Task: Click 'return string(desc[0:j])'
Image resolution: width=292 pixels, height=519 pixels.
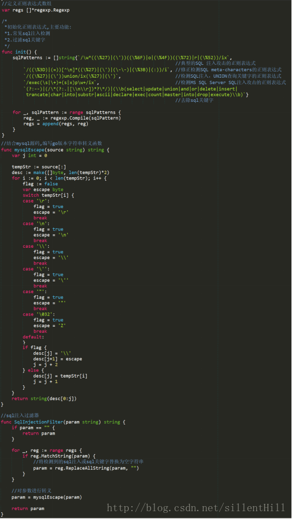Action: 44,399
